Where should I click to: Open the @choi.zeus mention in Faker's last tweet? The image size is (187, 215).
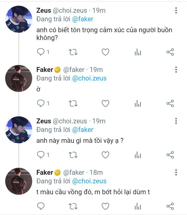(x=89, y=181)
